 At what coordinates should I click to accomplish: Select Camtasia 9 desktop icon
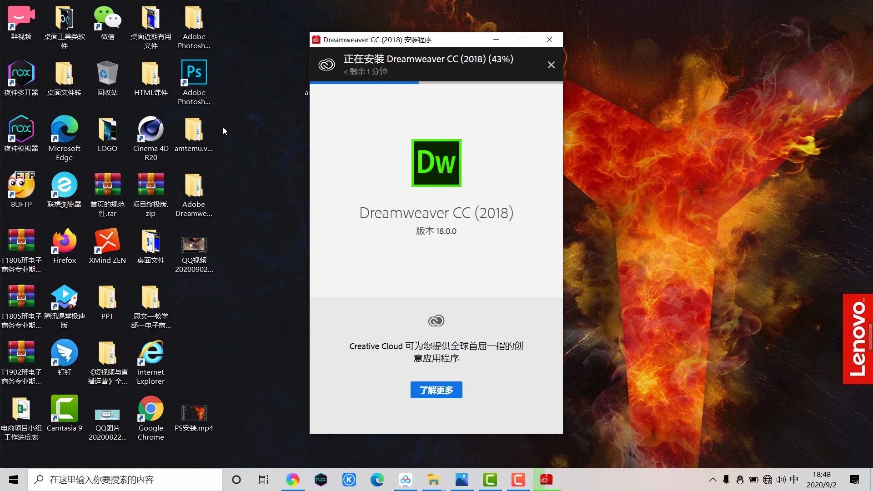pyautogui.click(x=64, y=414)
